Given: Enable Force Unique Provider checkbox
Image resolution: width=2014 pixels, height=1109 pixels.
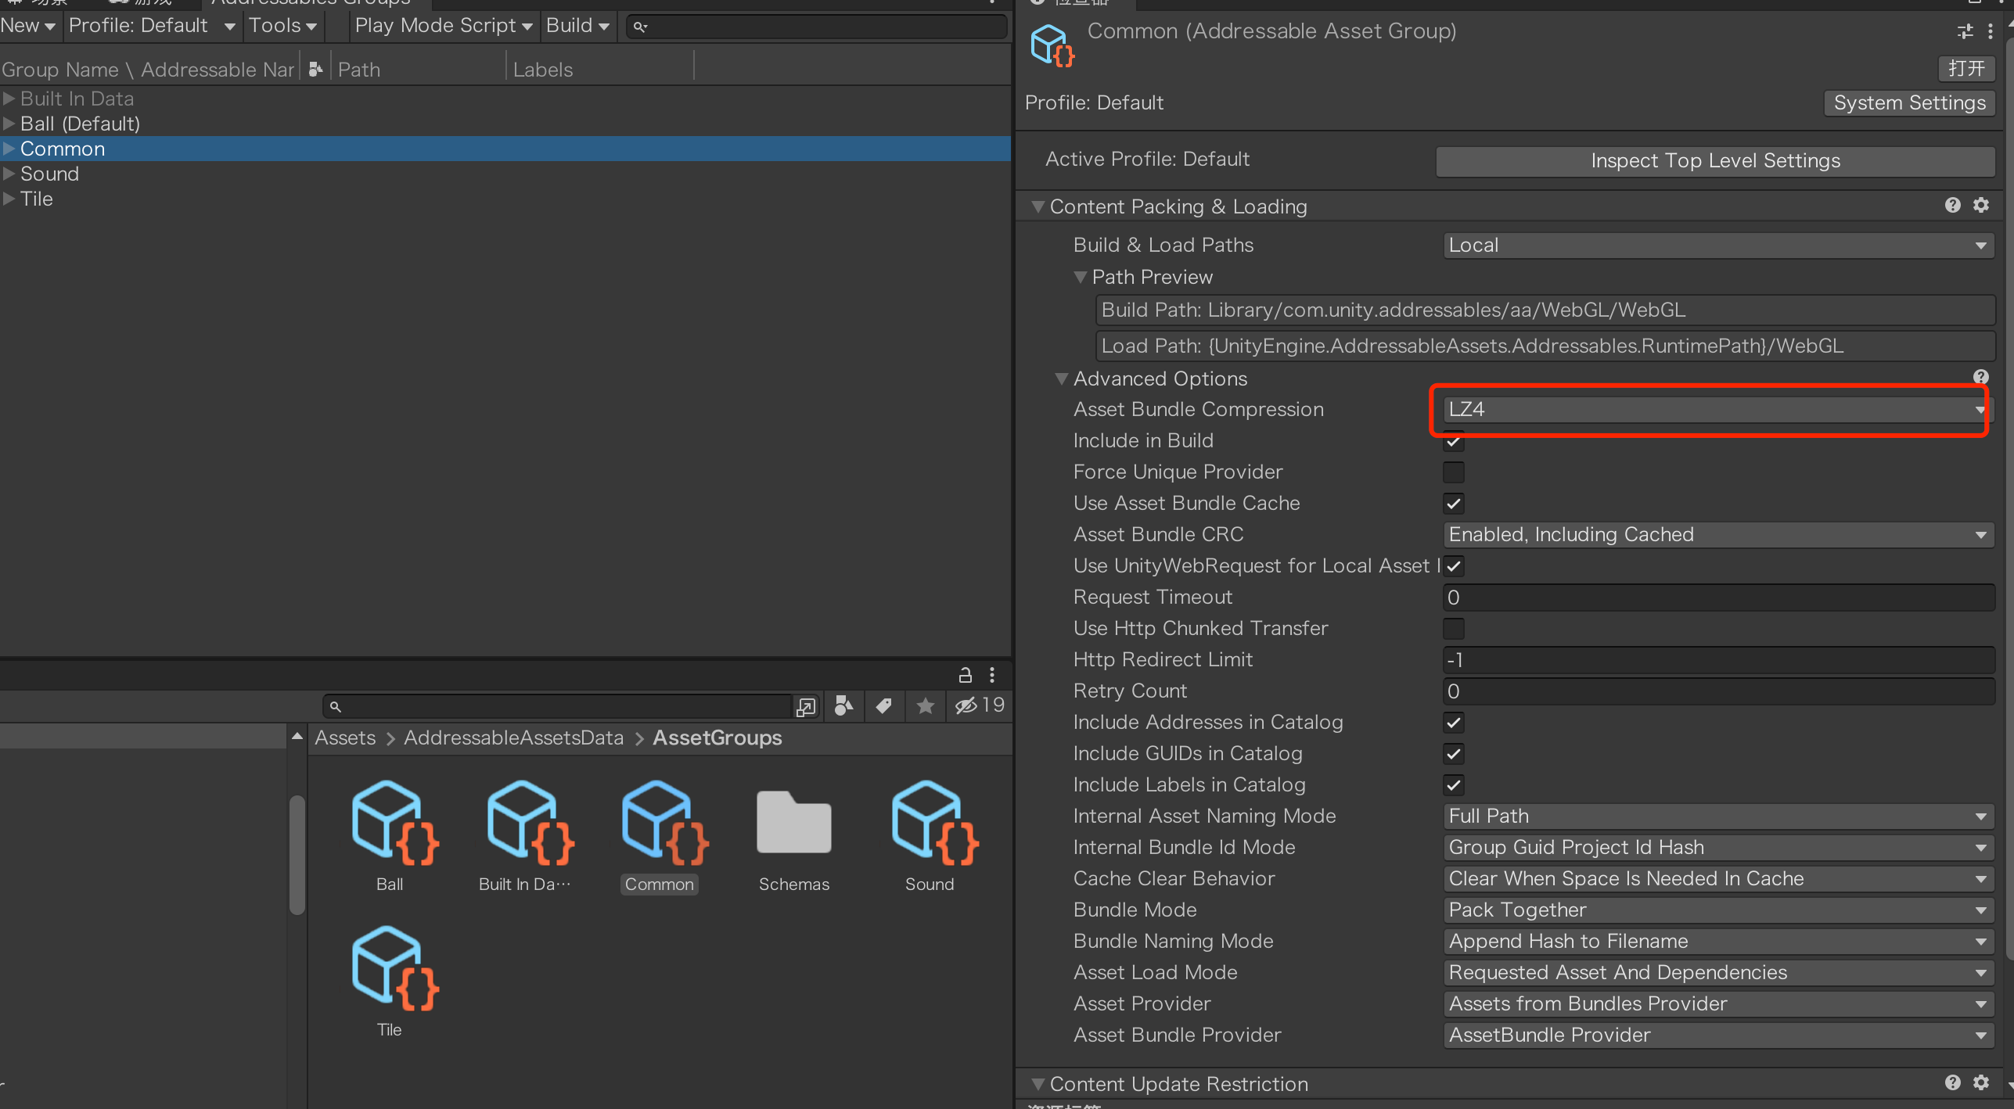Looking at the screenshot, I should pos(1453,472).
